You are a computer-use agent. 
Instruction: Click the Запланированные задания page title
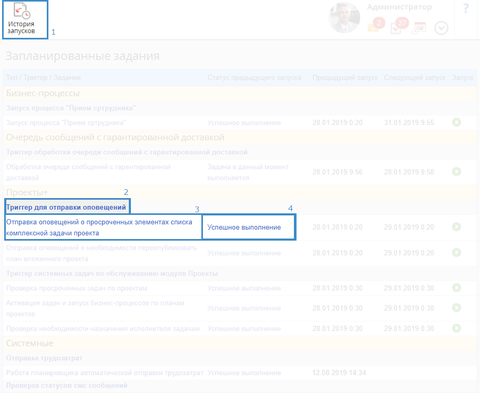coord(83,56)
